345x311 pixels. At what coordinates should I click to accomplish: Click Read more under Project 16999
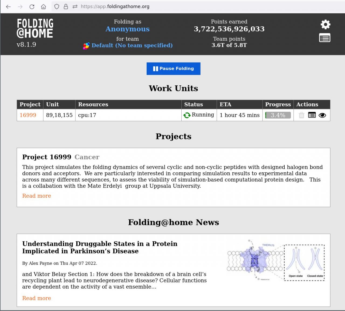(36, 196)
